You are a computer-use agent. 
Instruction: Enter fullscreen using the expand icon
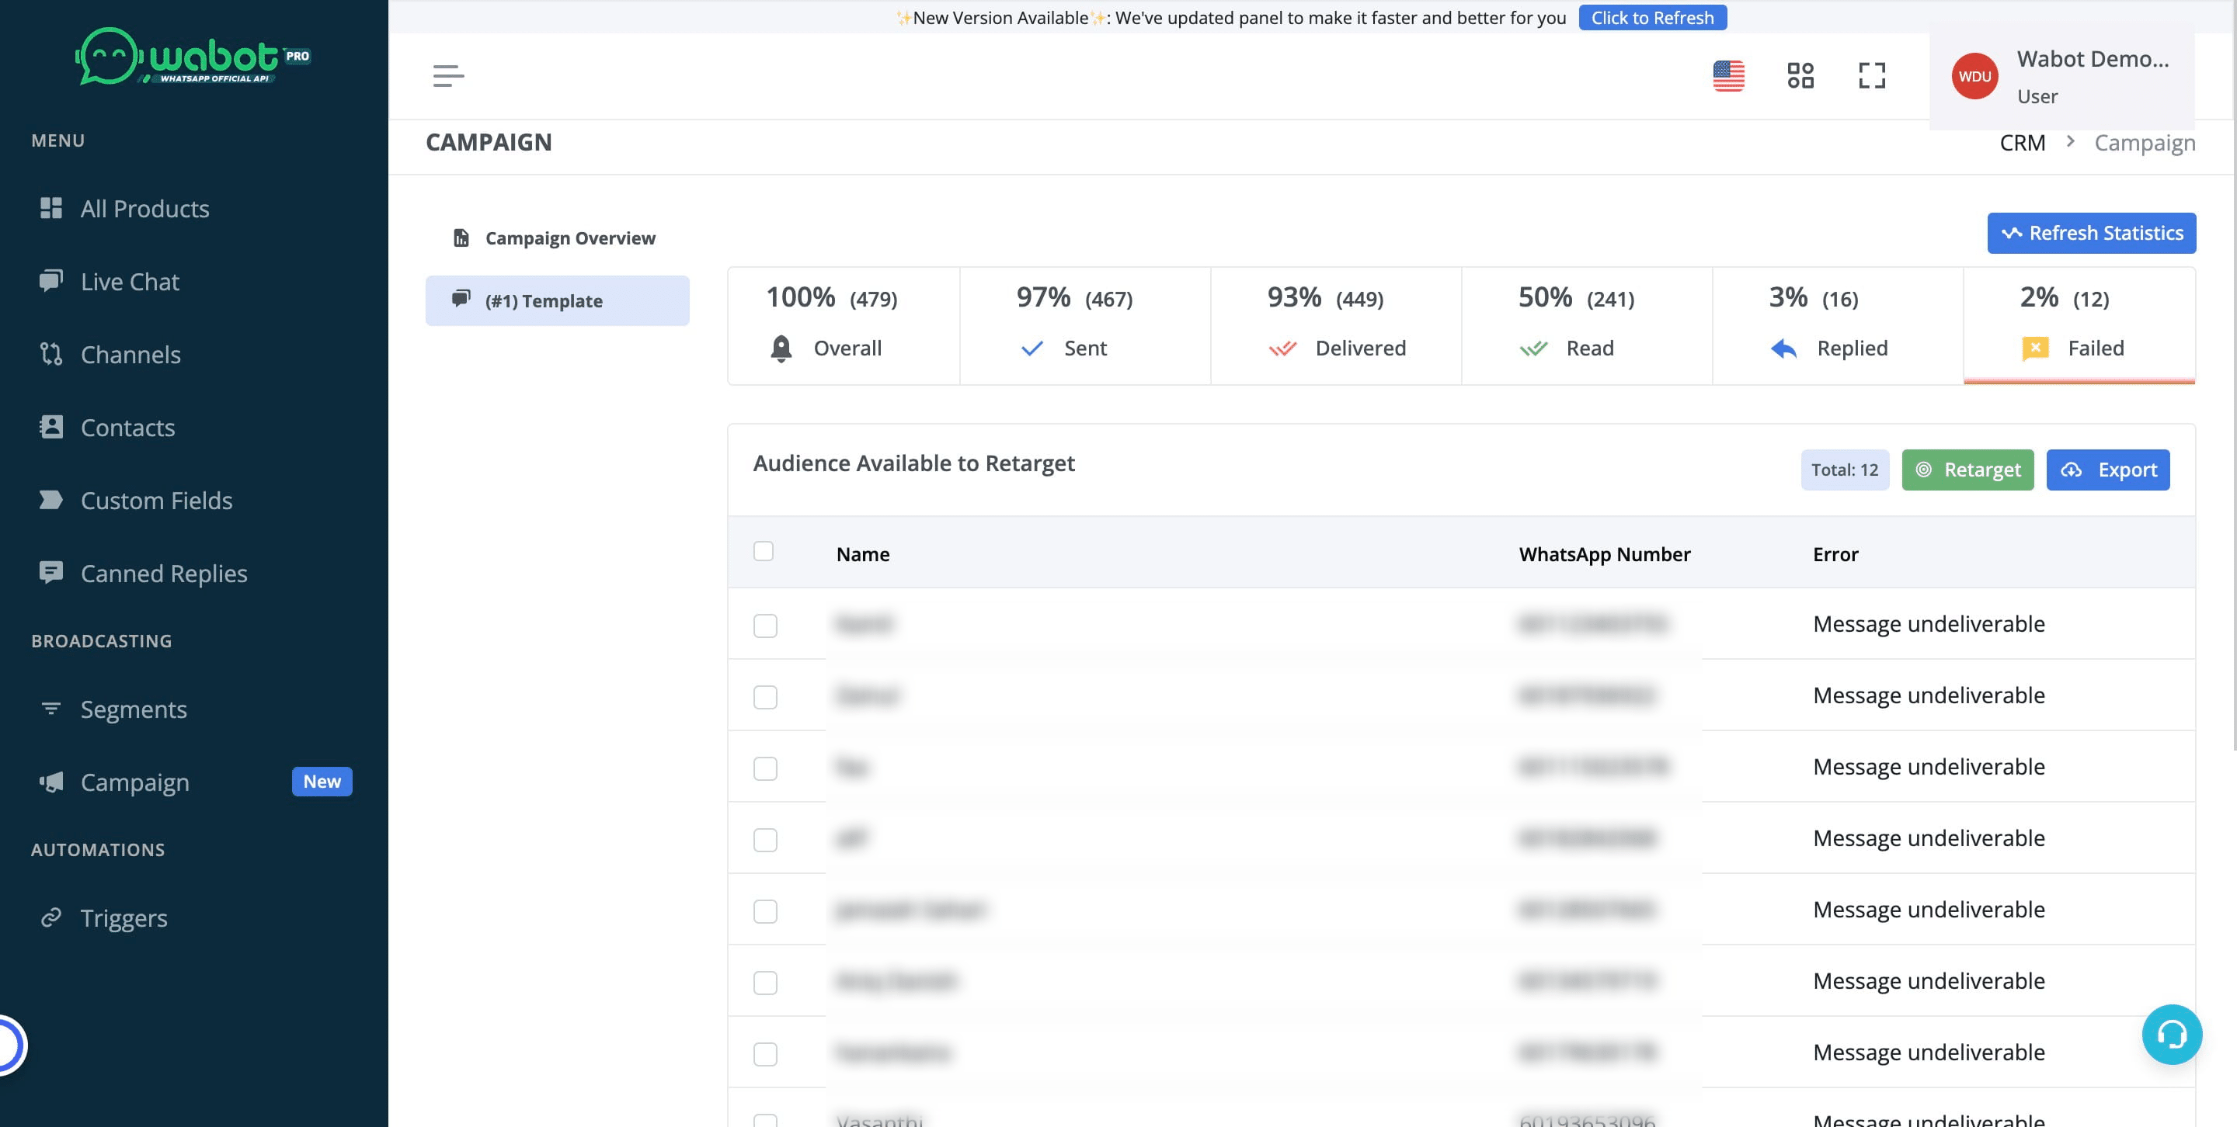click(1872, 75)
